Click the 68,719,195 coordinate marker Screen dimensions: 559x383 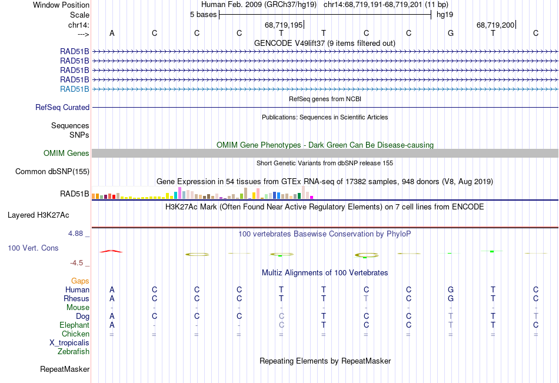284,25
